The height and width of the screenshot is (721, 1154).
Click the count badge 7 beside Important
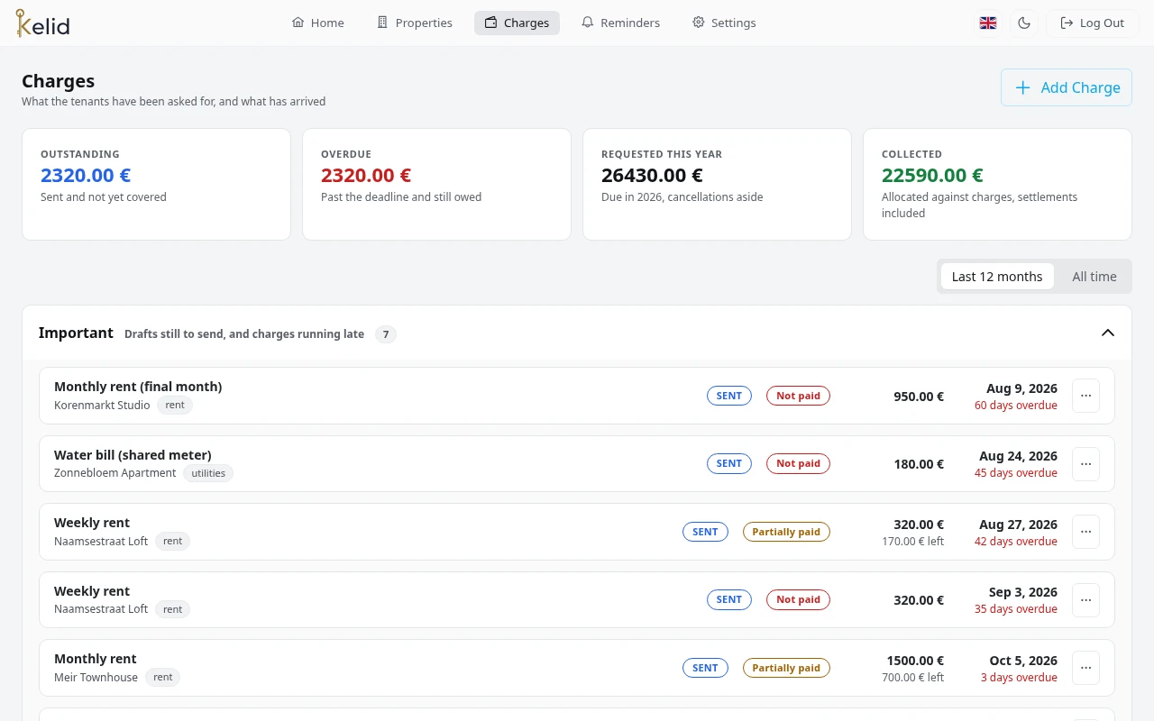pos(386,334)
